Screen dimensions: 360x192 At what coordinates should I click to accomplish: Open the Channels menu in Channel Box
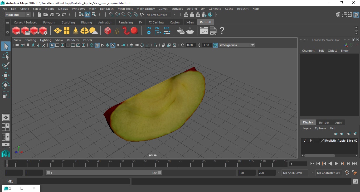(x=308, y=51)
